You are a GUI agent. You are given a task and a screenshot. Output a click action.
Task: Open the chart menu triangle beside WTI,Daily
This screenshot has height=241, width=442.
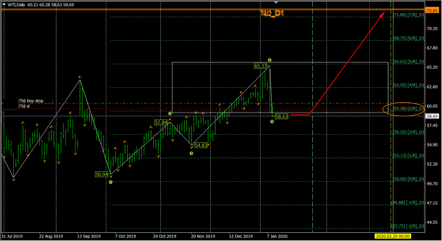coord(4,5)
